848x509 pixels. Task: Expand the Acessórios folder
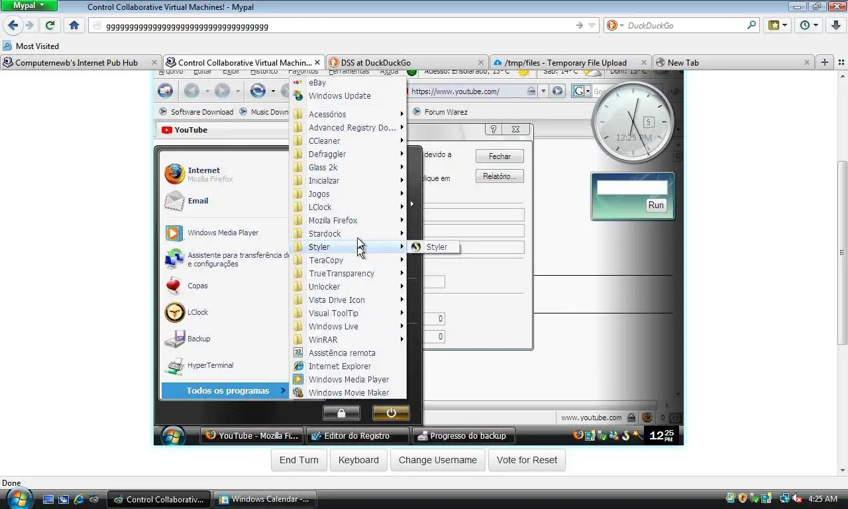click(348, 115)
